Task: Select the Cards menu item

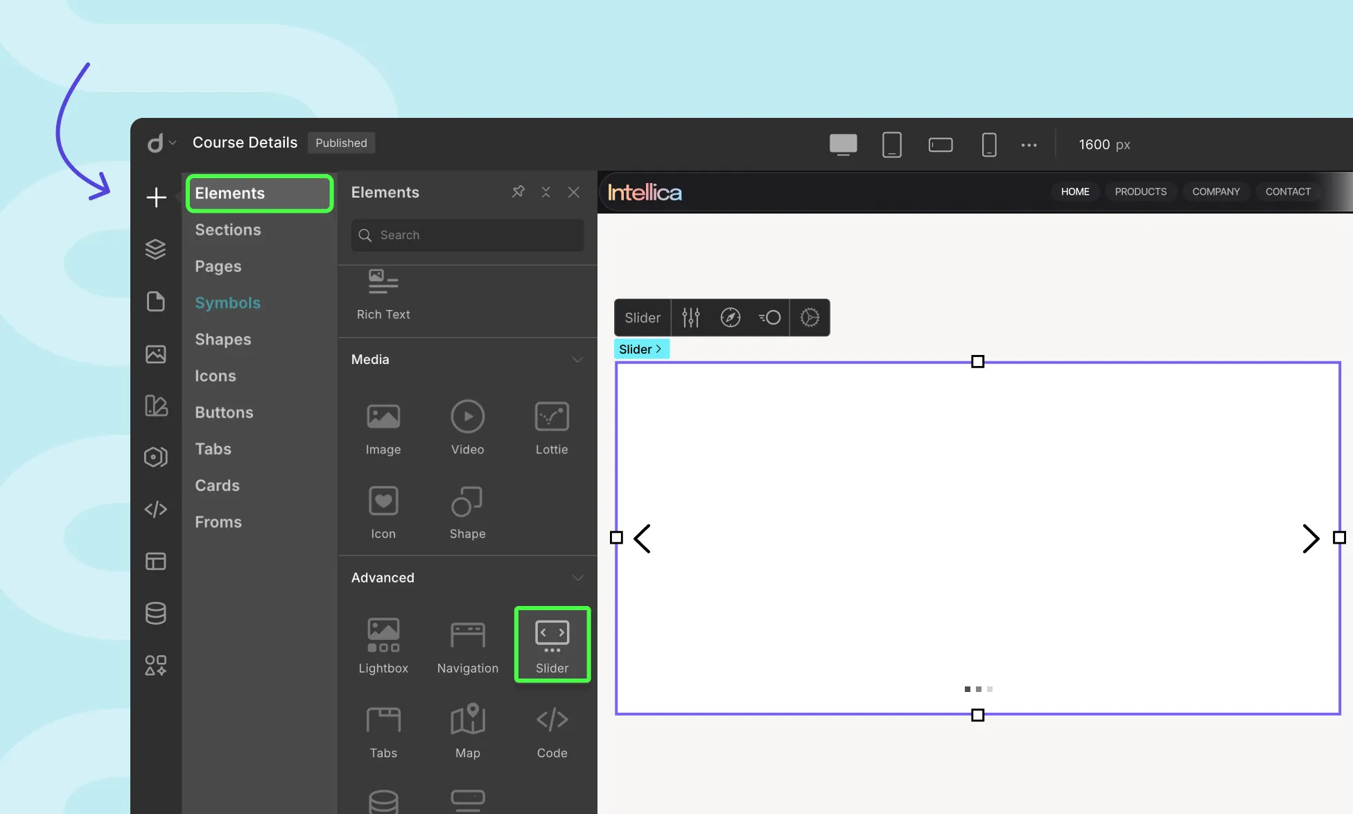Action: (217, 485)
